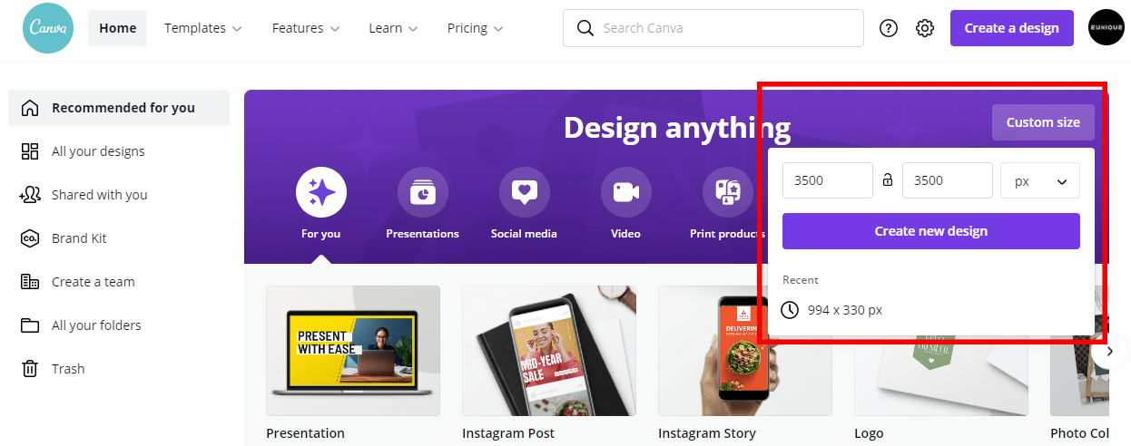Click the Brand Kit badge icon

30,238
